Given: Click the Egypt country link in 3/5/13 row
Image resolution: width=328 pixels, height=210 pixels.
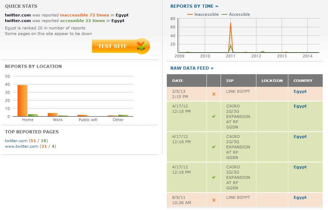Looking at the screenshot, I should click(300, 91).
